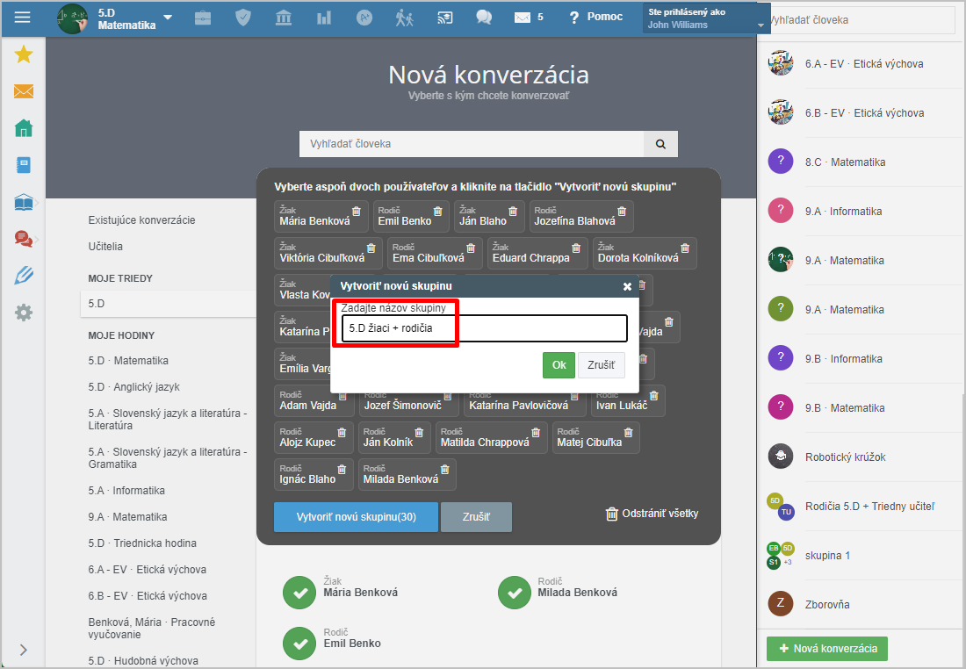Open Robotický krúžok conversation
The width and height of the screenshot is (966, 669).
click(860, 457)
